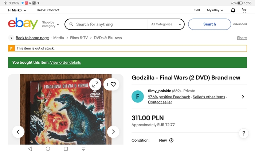Expand the All Categories dropdown
This screenshot has width=255, height=153.
(x=166, y=24)
